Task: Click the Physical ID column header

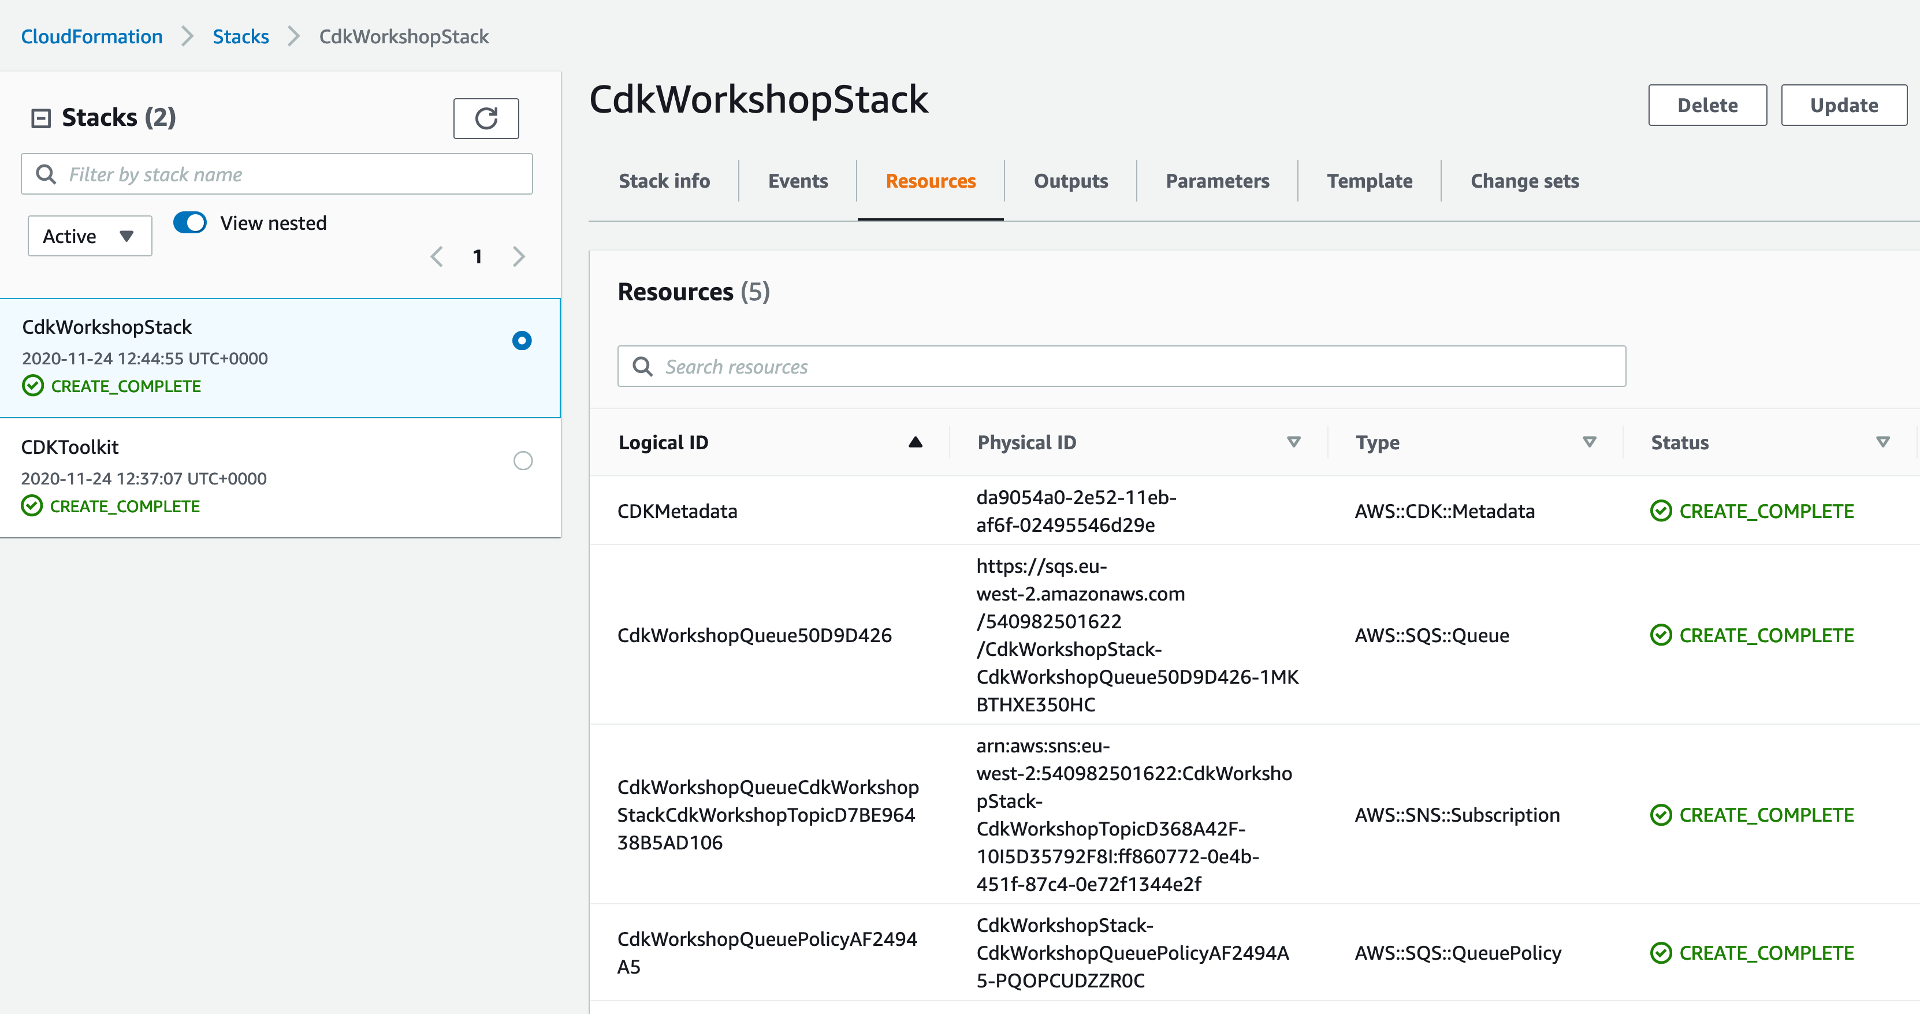Action: pos(1026,442)
